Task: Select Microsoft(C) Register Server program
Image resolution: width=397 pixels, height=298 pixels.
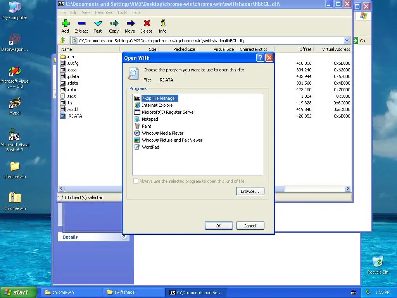Action: [x=165, y=112]
